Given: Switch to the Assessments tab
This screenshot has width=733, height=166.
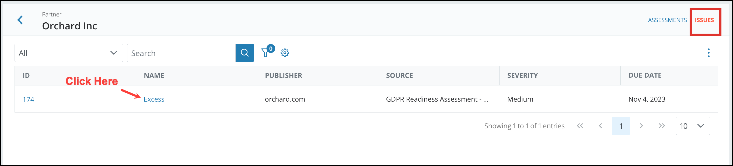Looking at the screenshot, I should pyautogui.click(x=667, y=20).
